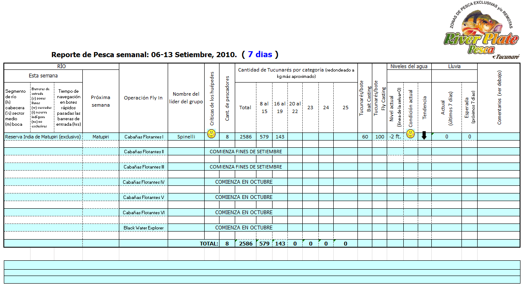526x287 pixels.
Task: Click the 'Tucunarés/bote Fly Casting' header
Action: point(379,98)
